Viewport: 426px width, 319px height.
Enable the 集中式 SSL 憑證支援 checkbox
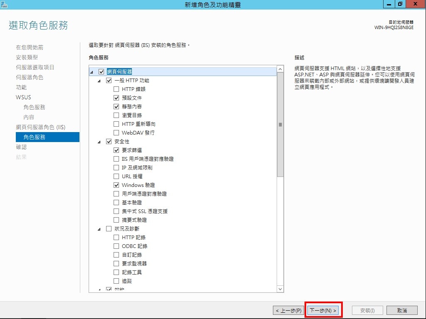[x=116, y=211]
